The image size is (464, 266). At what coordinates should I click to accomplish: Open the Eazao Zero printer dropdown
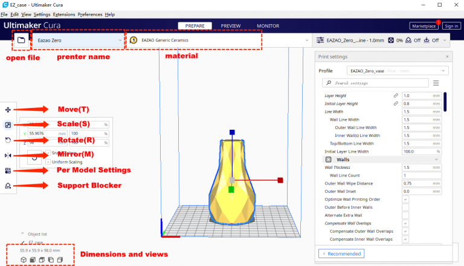[78, 40]
